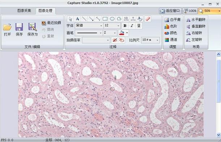Open the pen color fill picker
The width and height of the screenshot is (221, 142).
tap(123, 33)
